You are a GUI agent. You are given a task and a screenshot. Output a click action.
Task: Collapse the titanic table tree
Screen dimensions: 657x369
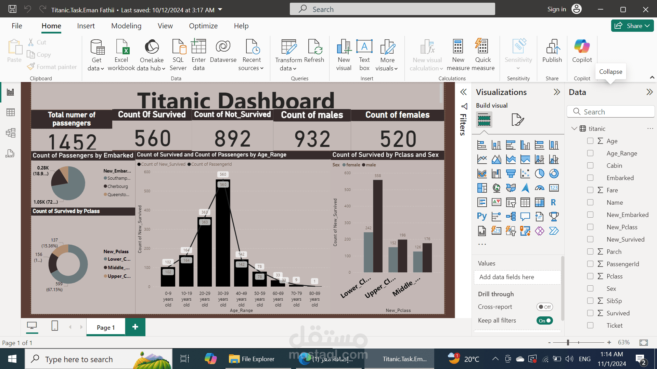574,128
